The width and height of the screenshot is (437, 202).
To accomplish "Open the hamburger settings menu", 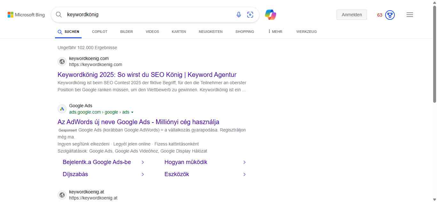I will (410, 15).
